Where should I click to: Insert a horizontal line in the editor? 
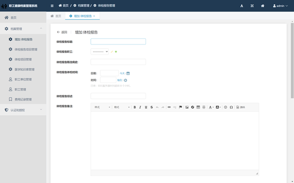(x=204, y=107)
